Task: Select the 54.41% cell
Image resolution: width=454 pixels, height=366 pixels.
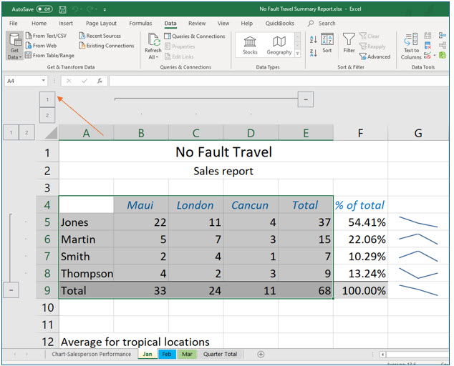Action: click(360, 222)
